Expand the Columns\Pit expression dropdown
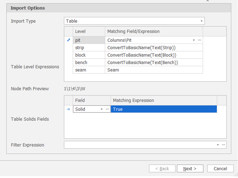Screen dimensions: 238x178 pos(194,40)
